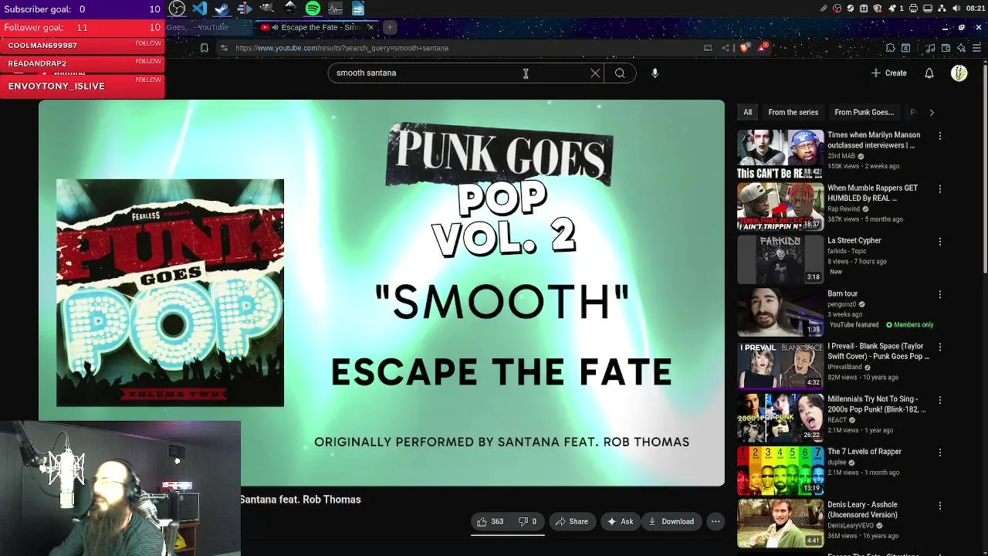Image resolution: width=988 pixels, height=556 pixels.
Task: Click the magnifier search button
Action: pos(620,73)
